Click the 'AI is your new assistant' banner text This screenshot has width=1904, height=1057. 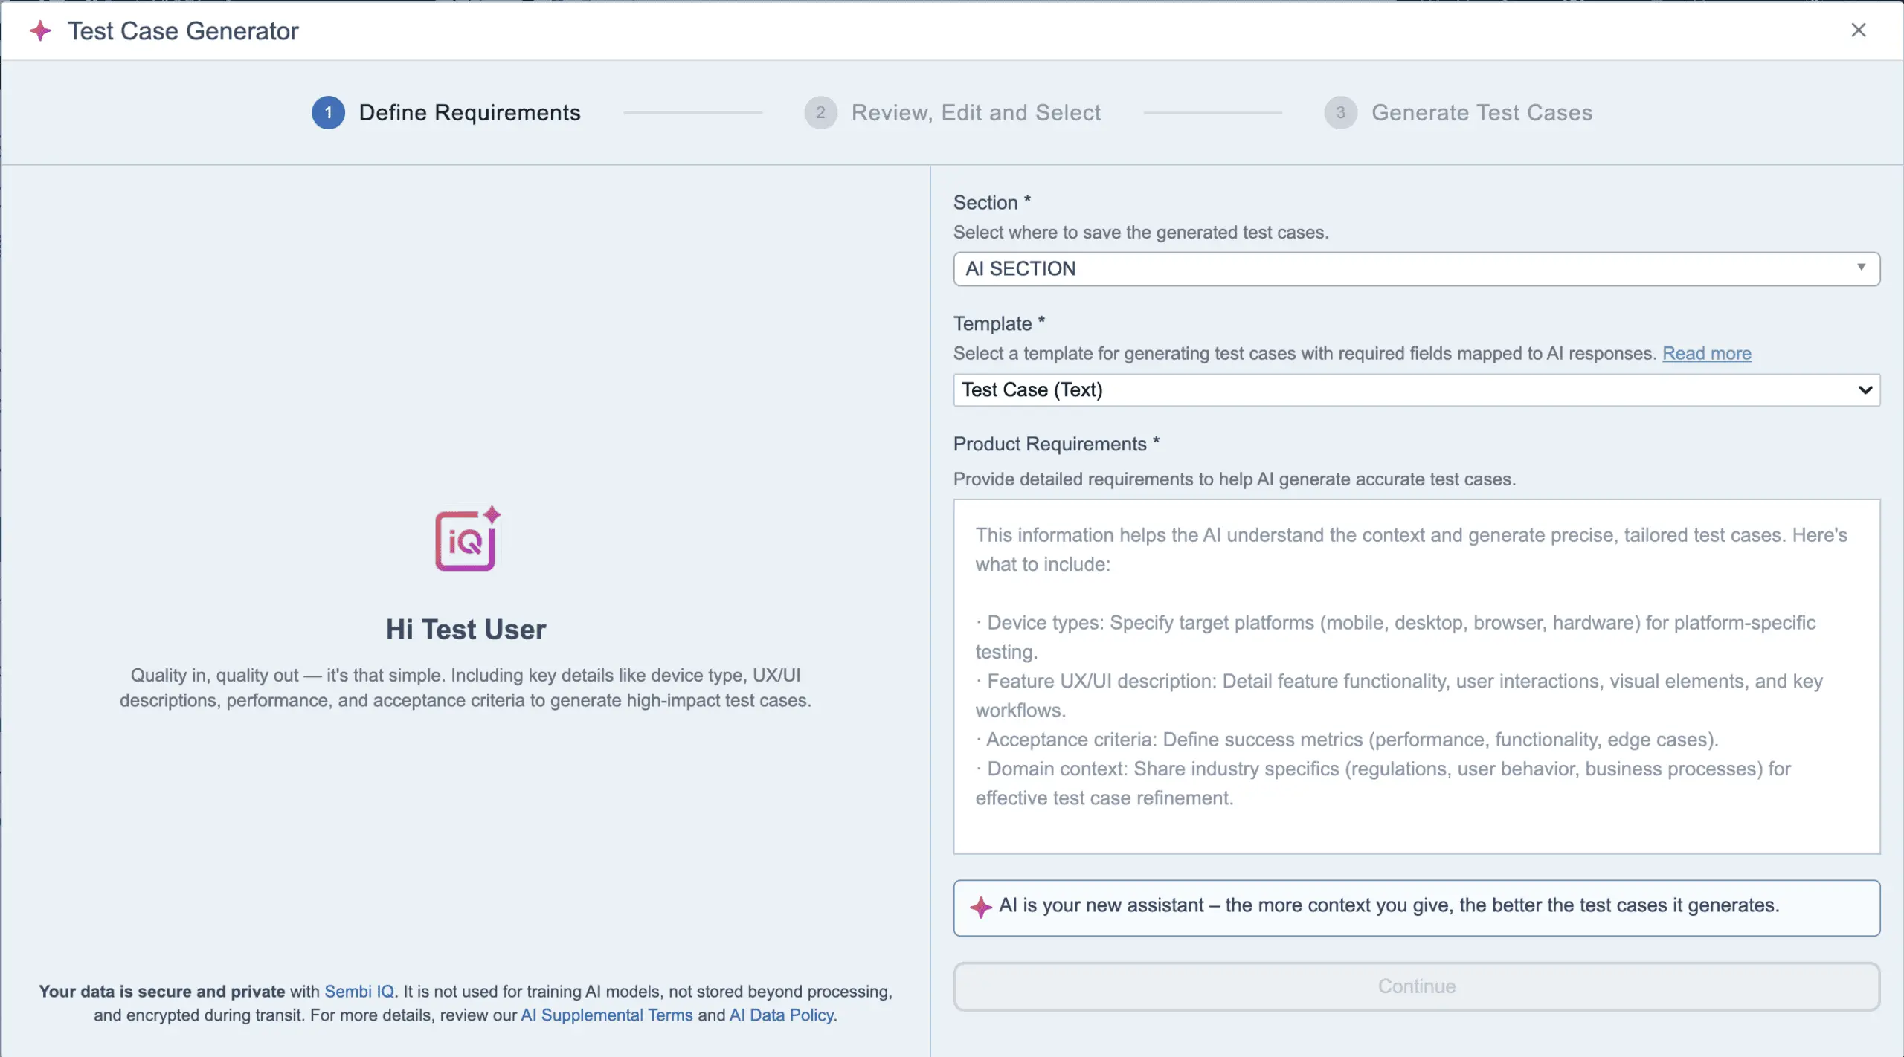click(1389, 905)
